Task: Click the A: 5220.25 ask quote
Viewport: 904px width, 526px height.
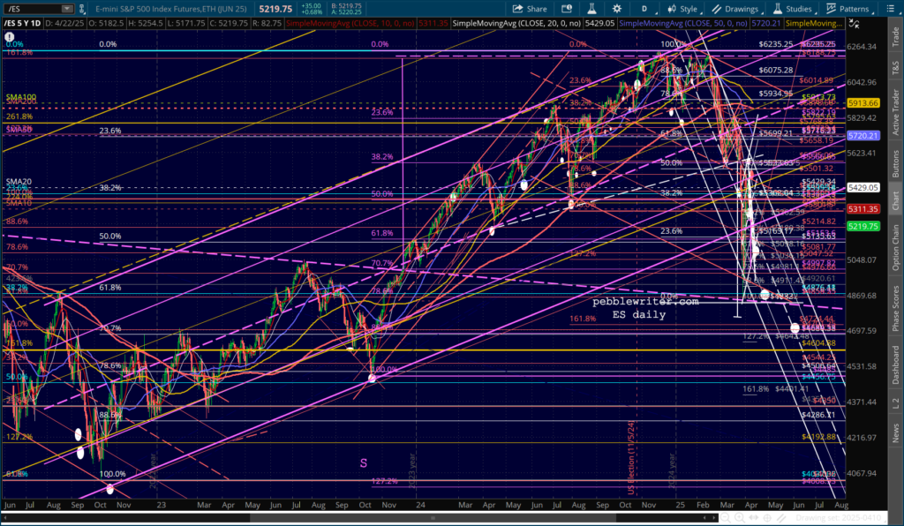Action: pyautogui.click(x=346, y=12)
